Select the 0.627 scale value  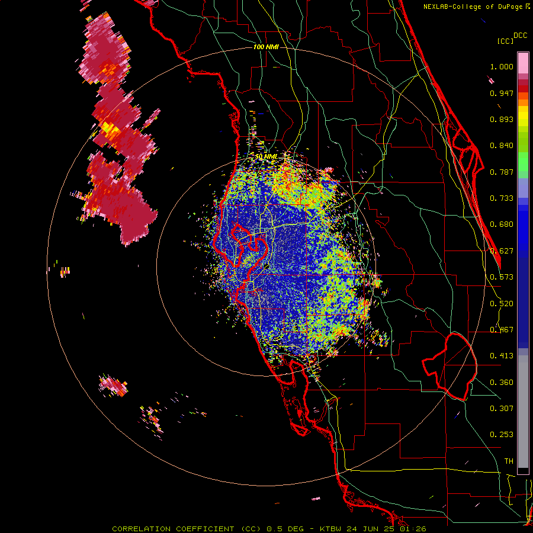[x=502, y=251]
